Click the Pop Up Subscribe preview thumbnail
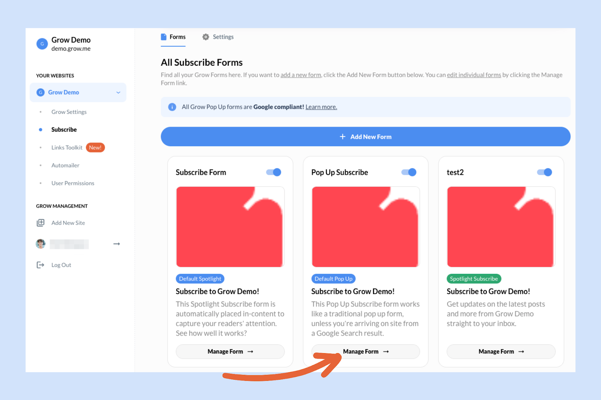Screen dimensions: 601x400 click(x=365, y=227)
